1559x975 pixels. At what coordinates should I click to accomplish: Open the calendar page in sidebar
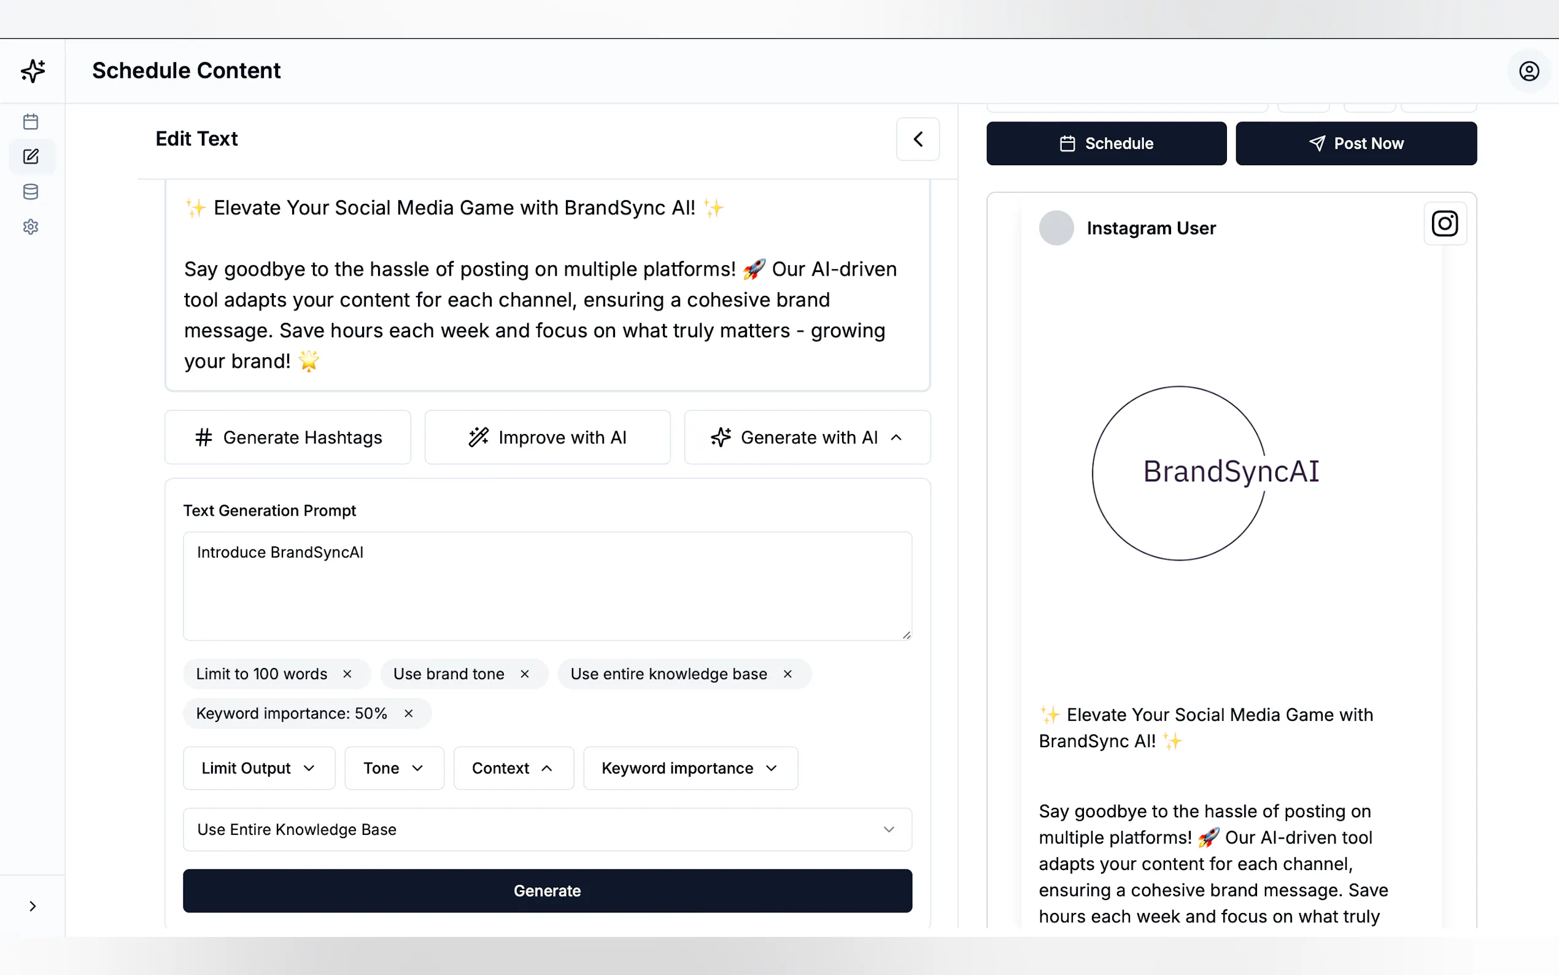coord(30,122)
